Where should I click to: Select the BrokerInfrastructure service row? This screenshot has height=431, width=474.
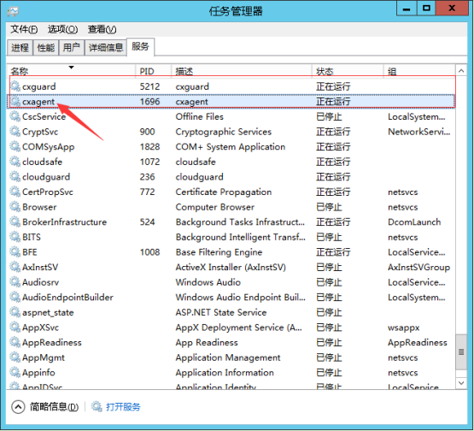click(231, 222)
